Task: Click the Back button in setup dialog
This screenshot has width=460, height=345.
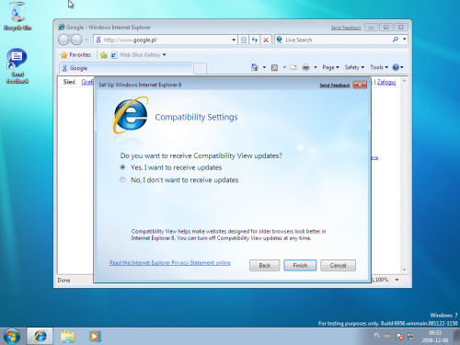Action: 265,265
